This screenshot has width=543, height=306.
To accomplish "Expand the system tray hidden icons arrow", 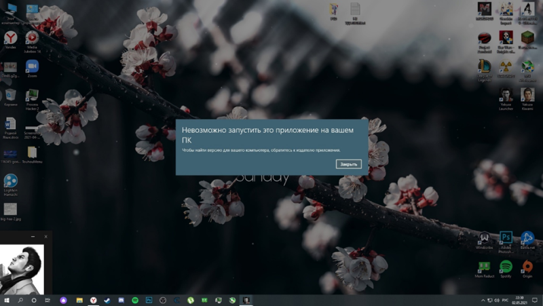I will 483,300.
